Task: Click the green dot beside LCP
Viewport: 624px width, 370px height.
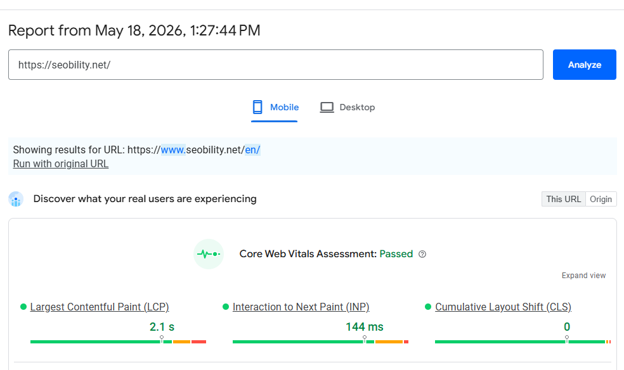Action: 23,307
